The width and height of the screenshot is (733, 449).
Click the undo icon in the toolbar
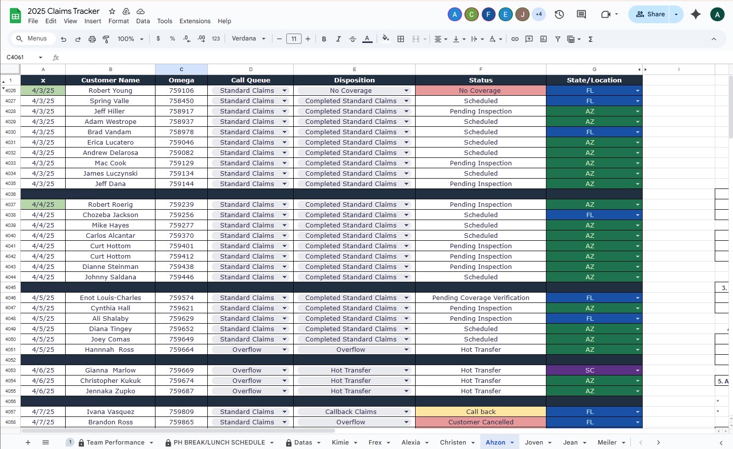click(64, 39)
